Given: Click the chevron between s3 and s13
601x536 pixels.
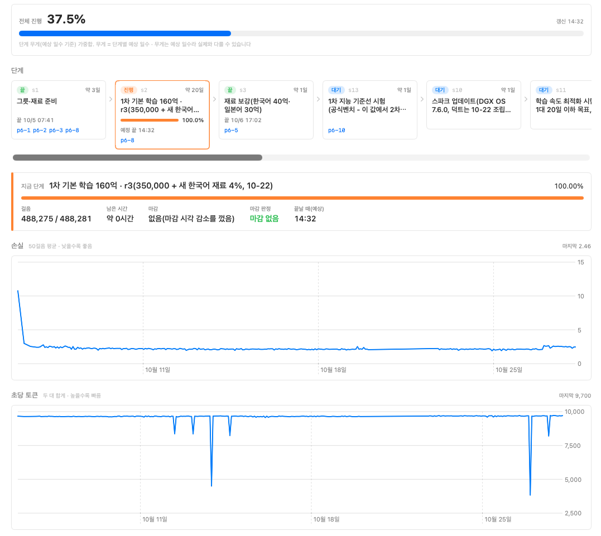Looking at the screenshot, I should coord(318,99).
